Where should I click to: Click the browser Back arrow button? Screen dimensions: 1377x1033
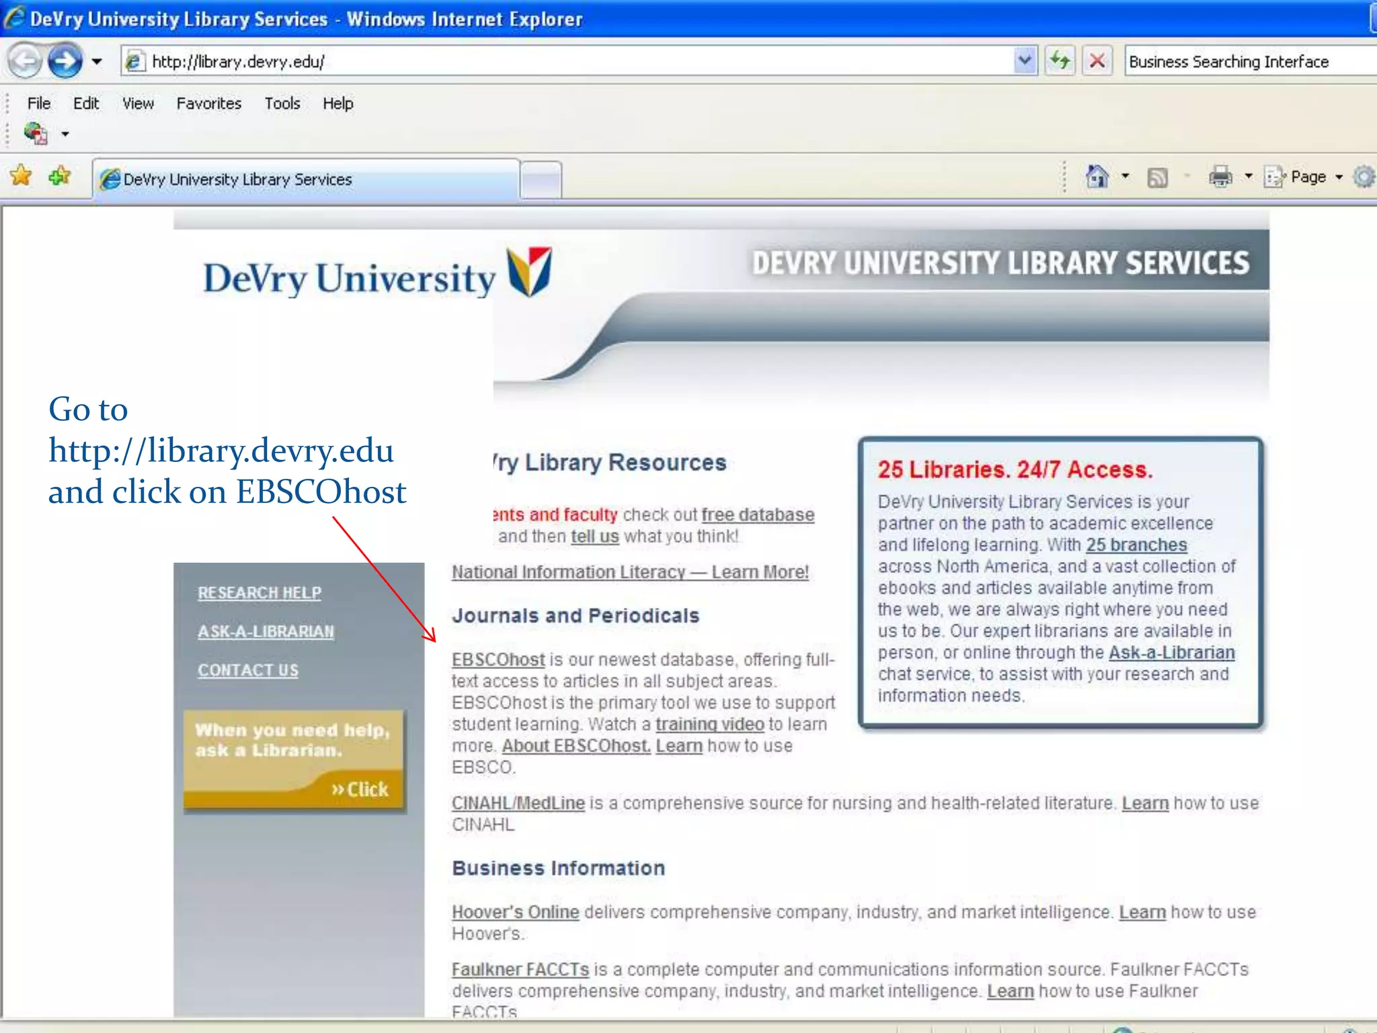[25, 61]
